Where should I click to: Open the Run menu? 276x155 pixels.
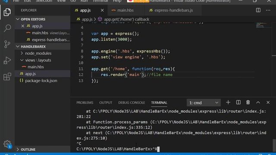[84, 1]
